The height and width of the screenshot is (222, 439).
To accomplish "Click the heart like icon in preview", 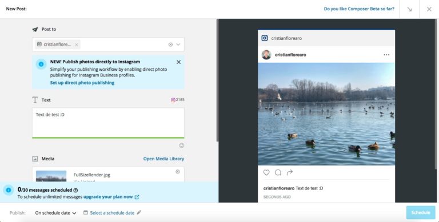I will point(266,172).
